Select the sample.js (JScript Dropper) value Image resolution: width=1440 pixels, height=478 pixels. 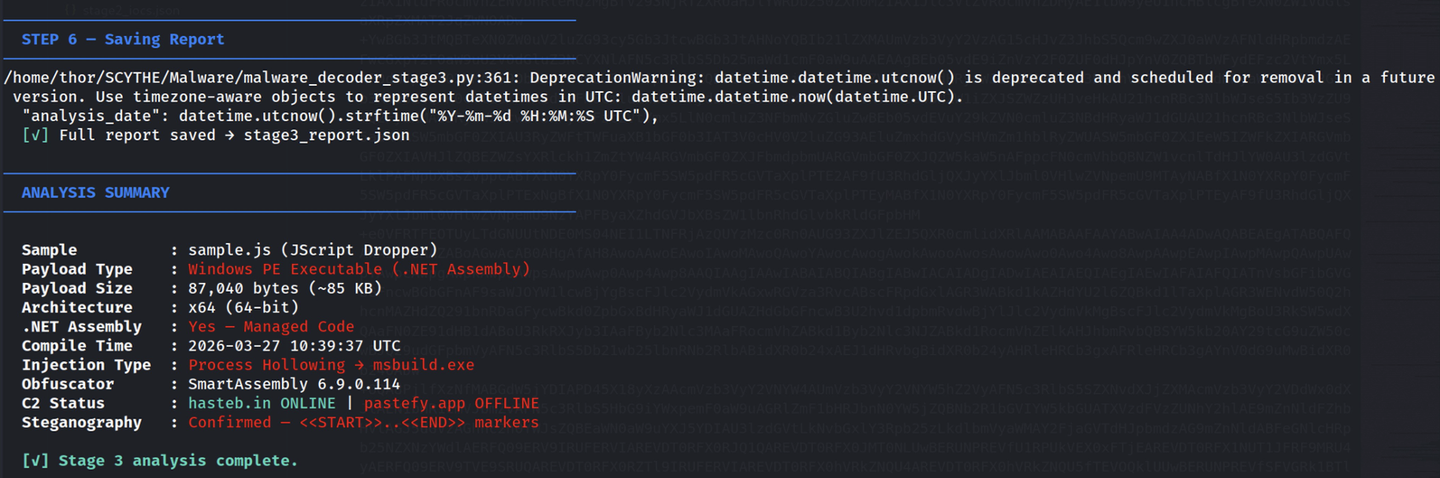click(312, 250)
